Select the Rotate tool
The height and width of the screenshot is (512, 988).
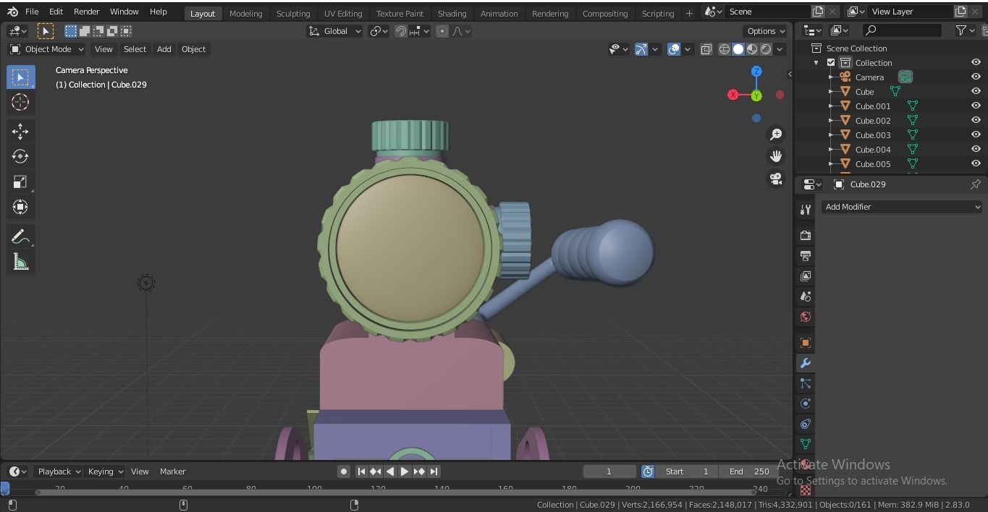pyautogui.click(x=20, y=156)
